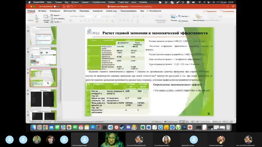Click the heading Определение экономического эффекта
Screen dimensions: 262x147
coord(177,85)
